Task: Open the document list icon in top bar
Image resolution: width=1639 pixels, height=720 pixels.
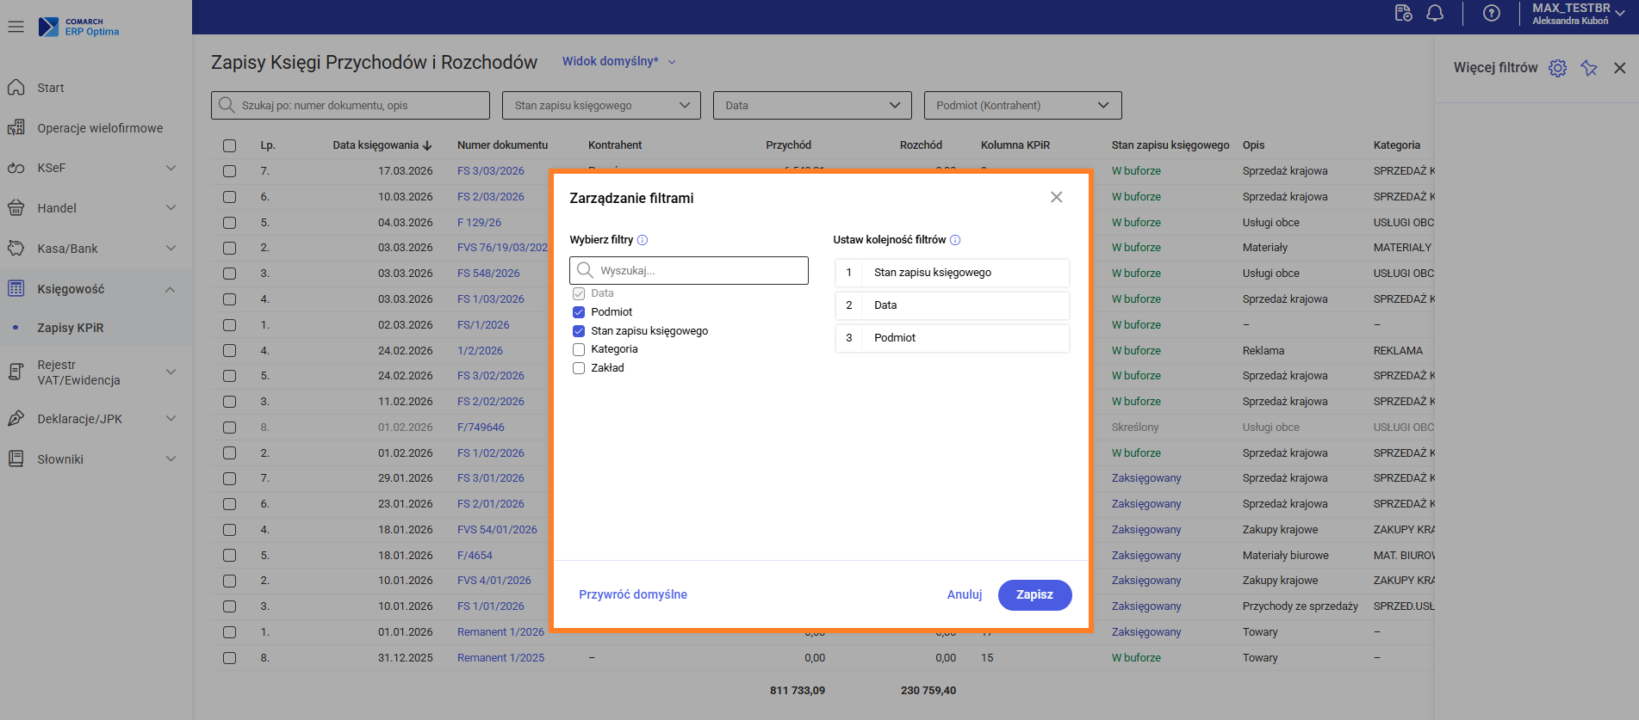Action: 1403,13
